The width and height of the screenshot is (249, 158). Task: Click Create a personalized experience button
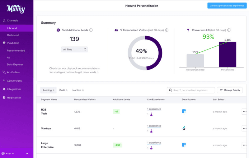[x=227, y=6]
